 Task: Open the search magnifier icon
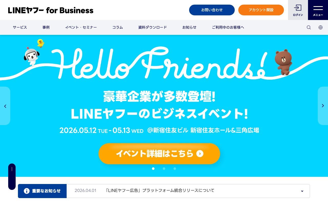tap(309, 27)
